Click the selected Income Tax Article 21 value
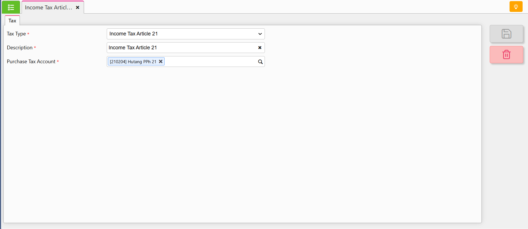 tap(133, 34)
